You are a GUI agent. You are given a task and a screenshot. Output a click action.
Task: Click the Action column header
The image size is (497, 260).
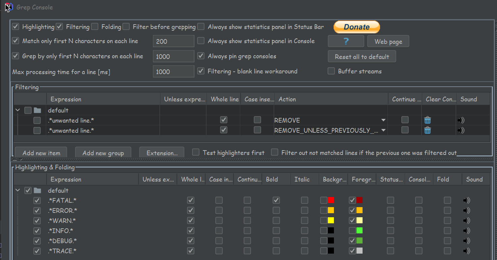pyautogui.click(x=331, y=99)
